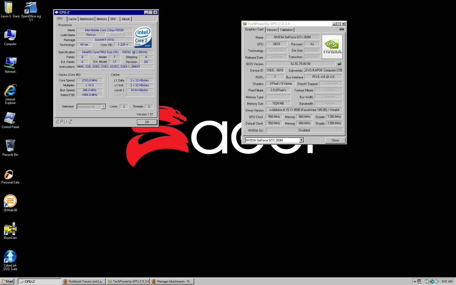Click the BIOS save chip icon in GPU-Z
The width and height of the screenshot is (456, 285).
point(339,64)
